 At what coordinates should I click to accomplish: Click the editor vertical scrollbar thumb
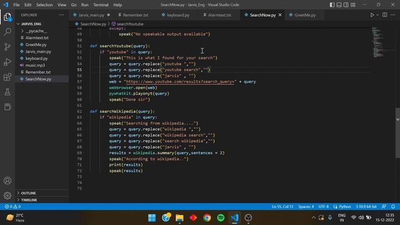click(397, 132)
